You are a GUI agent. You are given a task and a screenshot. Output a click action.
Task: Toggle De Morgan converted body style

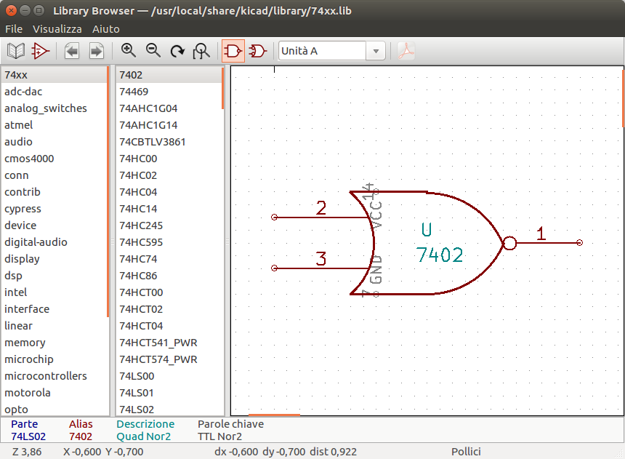257,51
